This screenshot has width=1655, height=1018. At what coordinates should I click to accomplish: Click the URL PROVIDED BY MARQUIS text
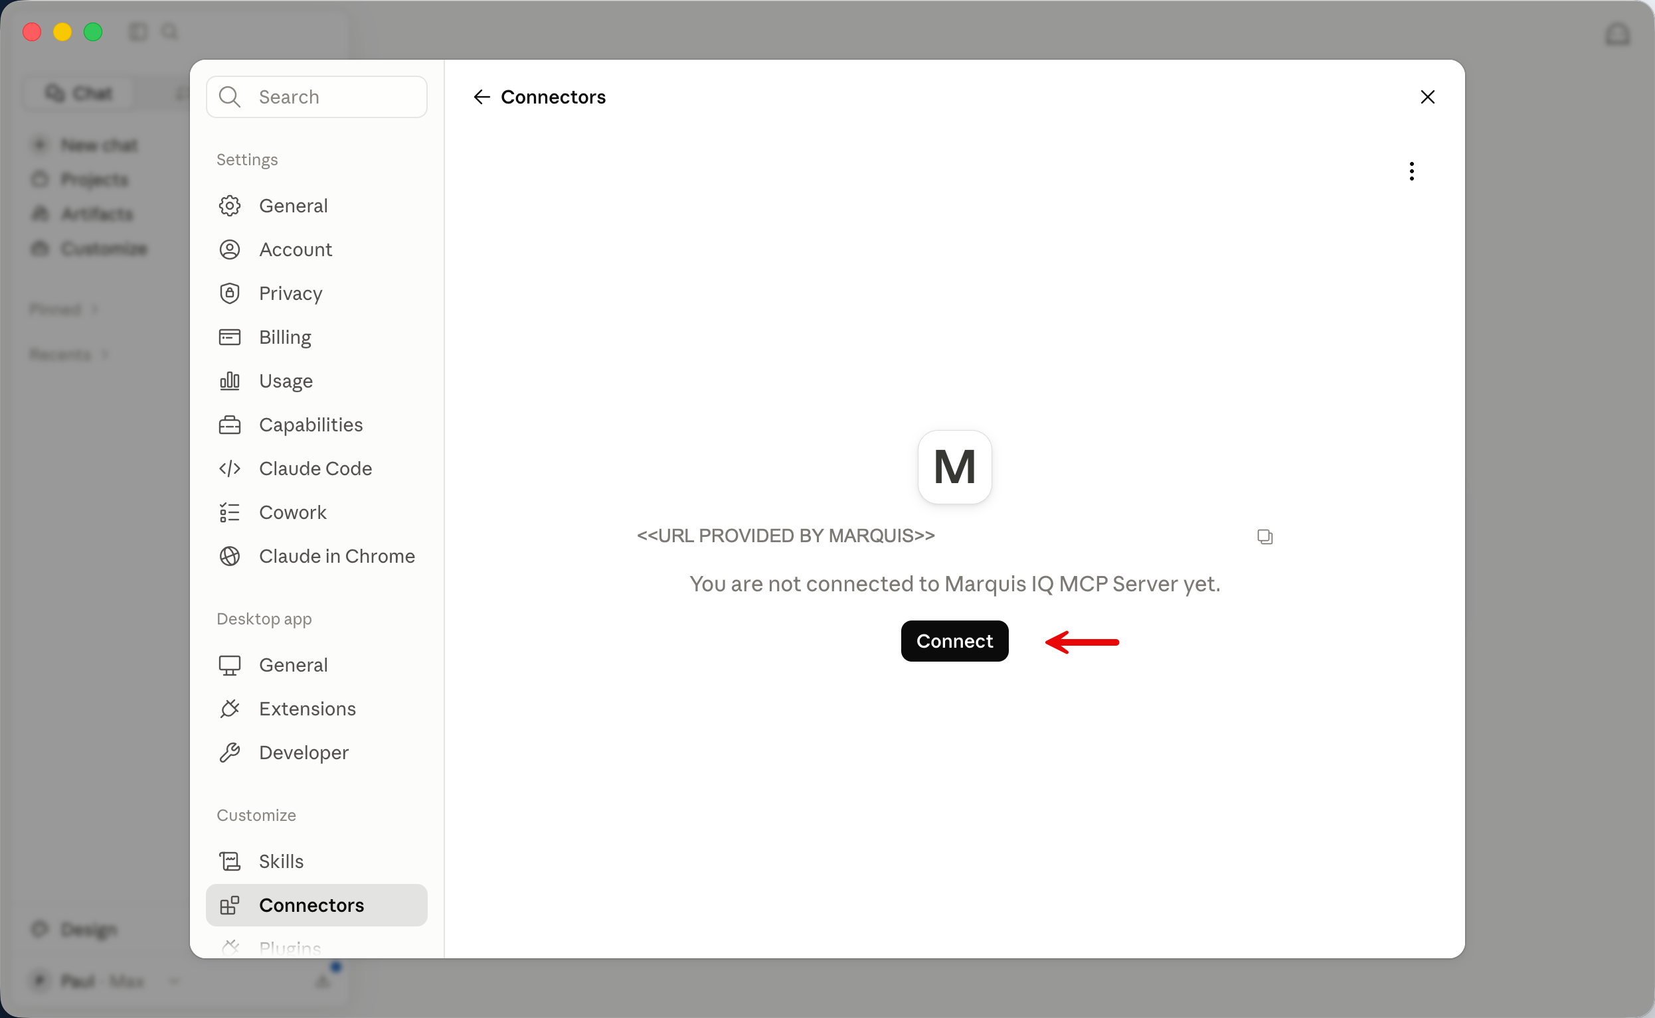tap(786, 536)
